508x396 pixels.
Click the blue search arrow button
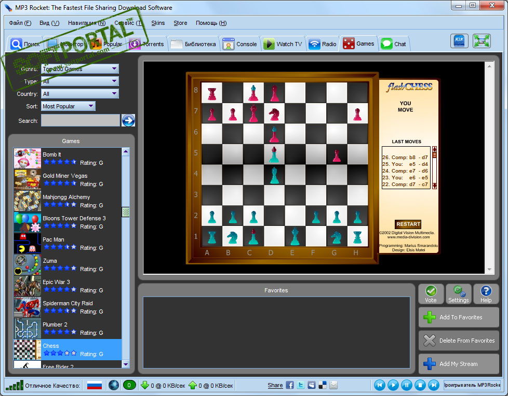[128, 121]
